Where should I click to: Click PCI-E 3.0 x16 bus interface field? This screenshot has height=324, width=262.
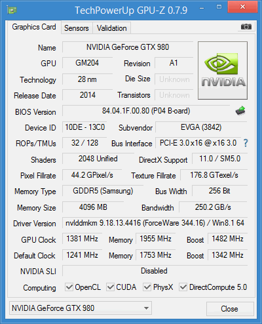[198, 143]
